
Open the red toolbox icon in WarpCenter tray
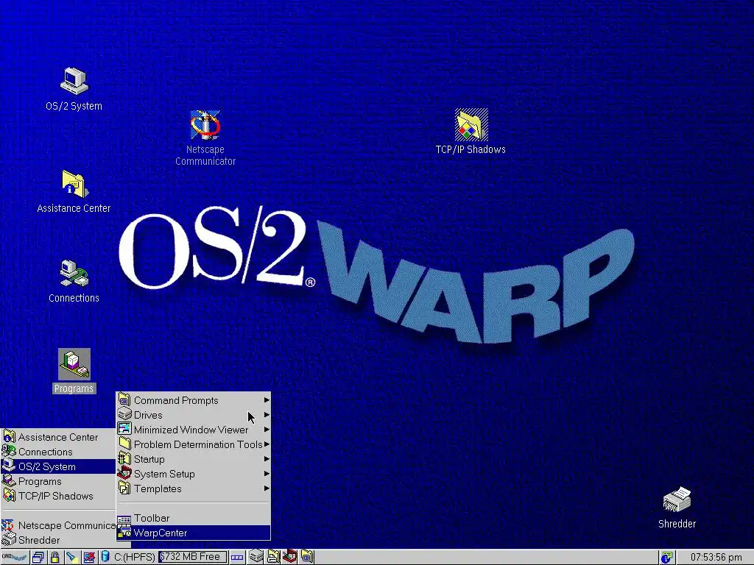[289, 558]
